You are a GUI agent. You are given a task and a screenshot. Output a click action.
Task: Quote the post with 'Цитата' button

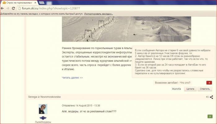(x=190, y=89)
